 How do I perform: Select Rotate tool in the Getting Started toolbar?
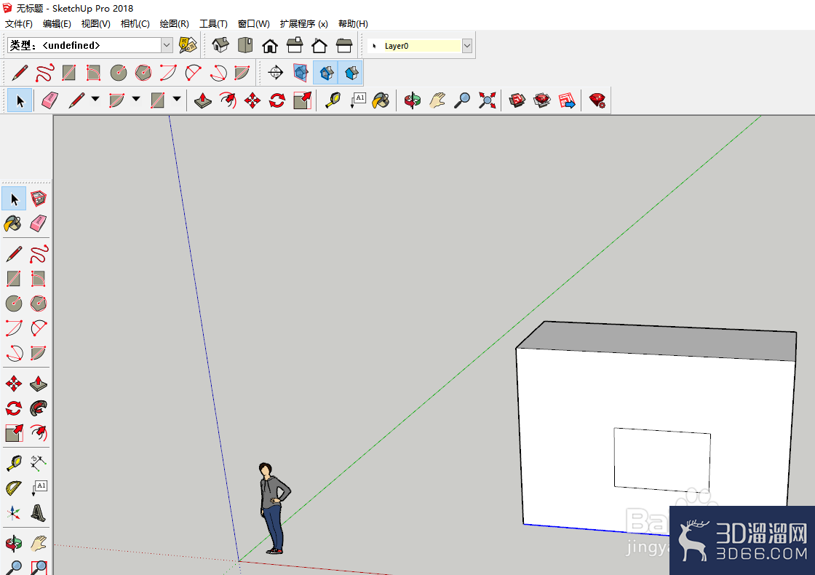tap(277, 100)
